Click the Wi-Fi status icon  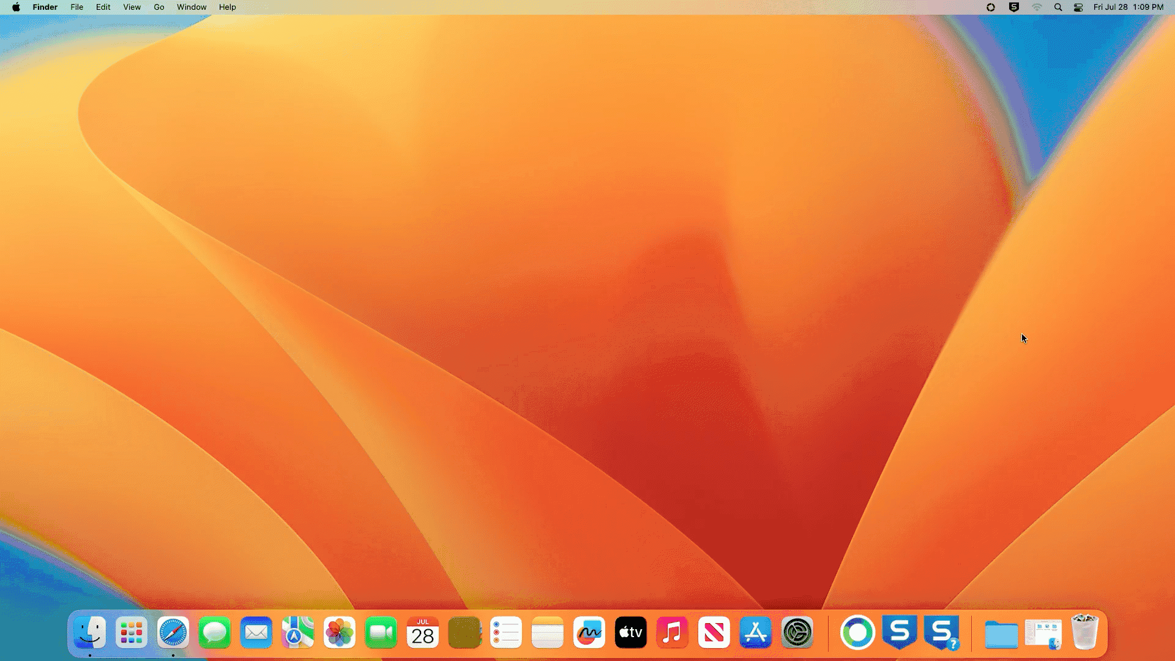click(1037, 7)
